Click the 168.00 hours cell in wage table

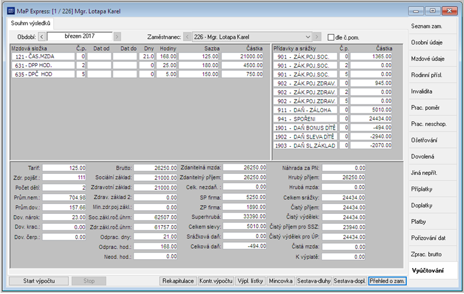[167, 56]
